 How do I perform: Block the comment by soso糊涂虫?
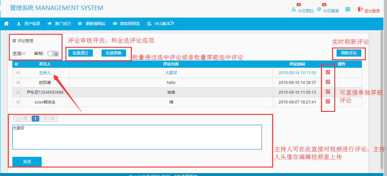tap(328, 102)
